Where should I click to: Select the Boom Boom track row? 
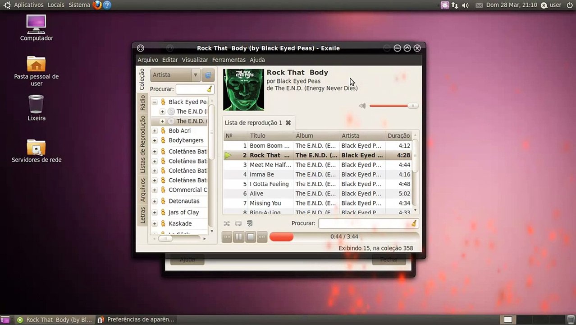point(318,146)
